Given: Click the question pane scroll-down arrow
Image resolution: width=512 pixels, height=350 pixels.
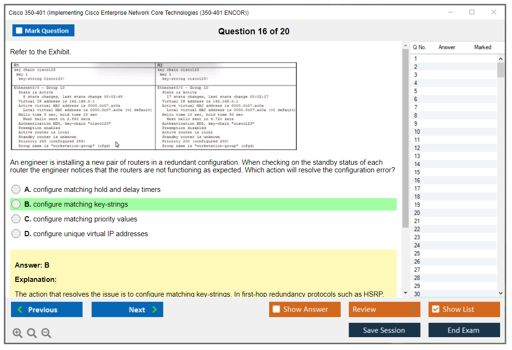Looking at the screenshot, I should pos(405,293).
